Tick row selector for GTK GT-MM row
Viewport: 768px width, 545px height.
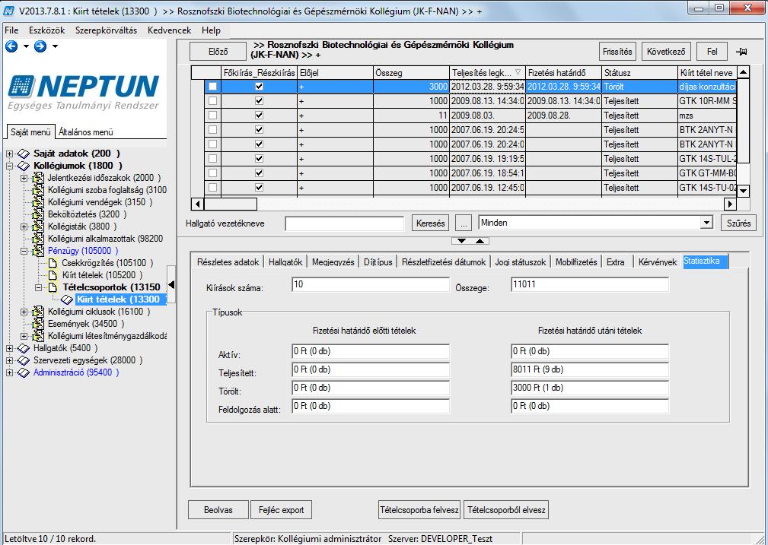(x=212, y=173)
